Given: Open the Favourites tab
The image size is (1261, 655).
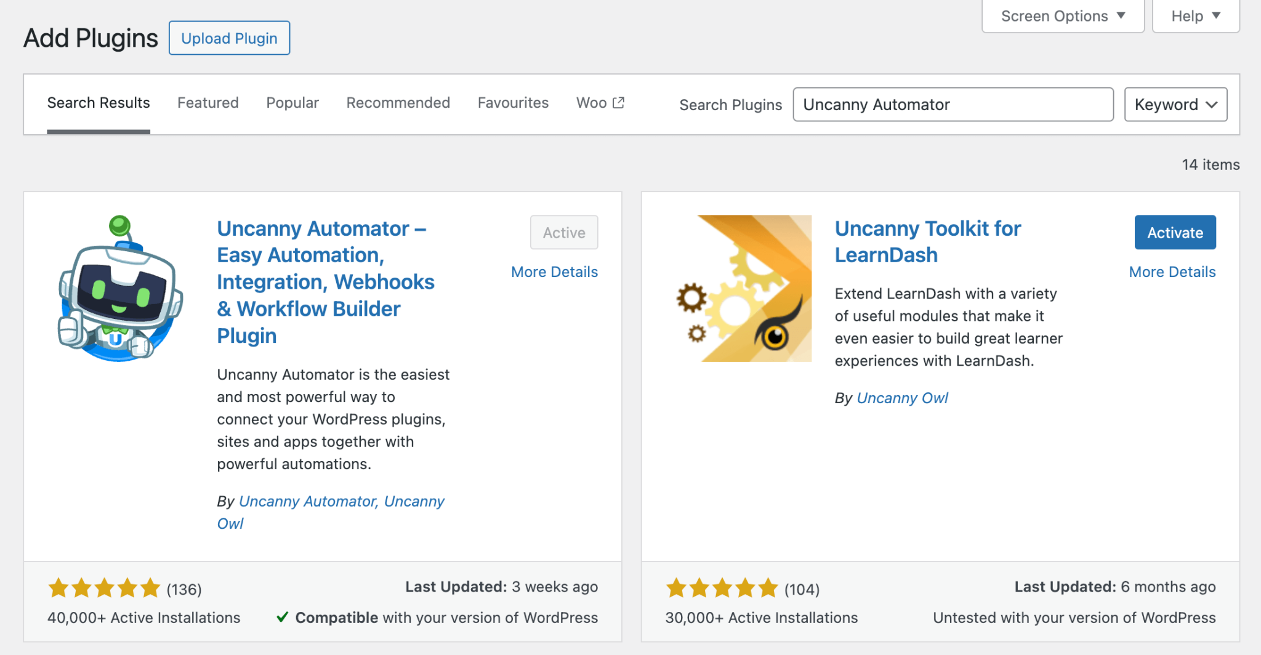Looking at the screenshot, I should coord(513,103).
